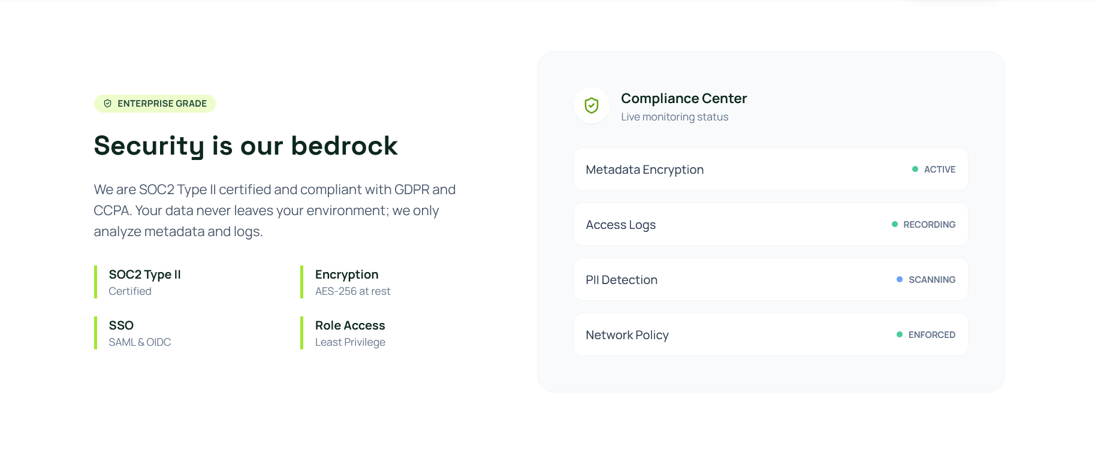Select the ENTERPRISE GRADE badge

click(155, 104)
